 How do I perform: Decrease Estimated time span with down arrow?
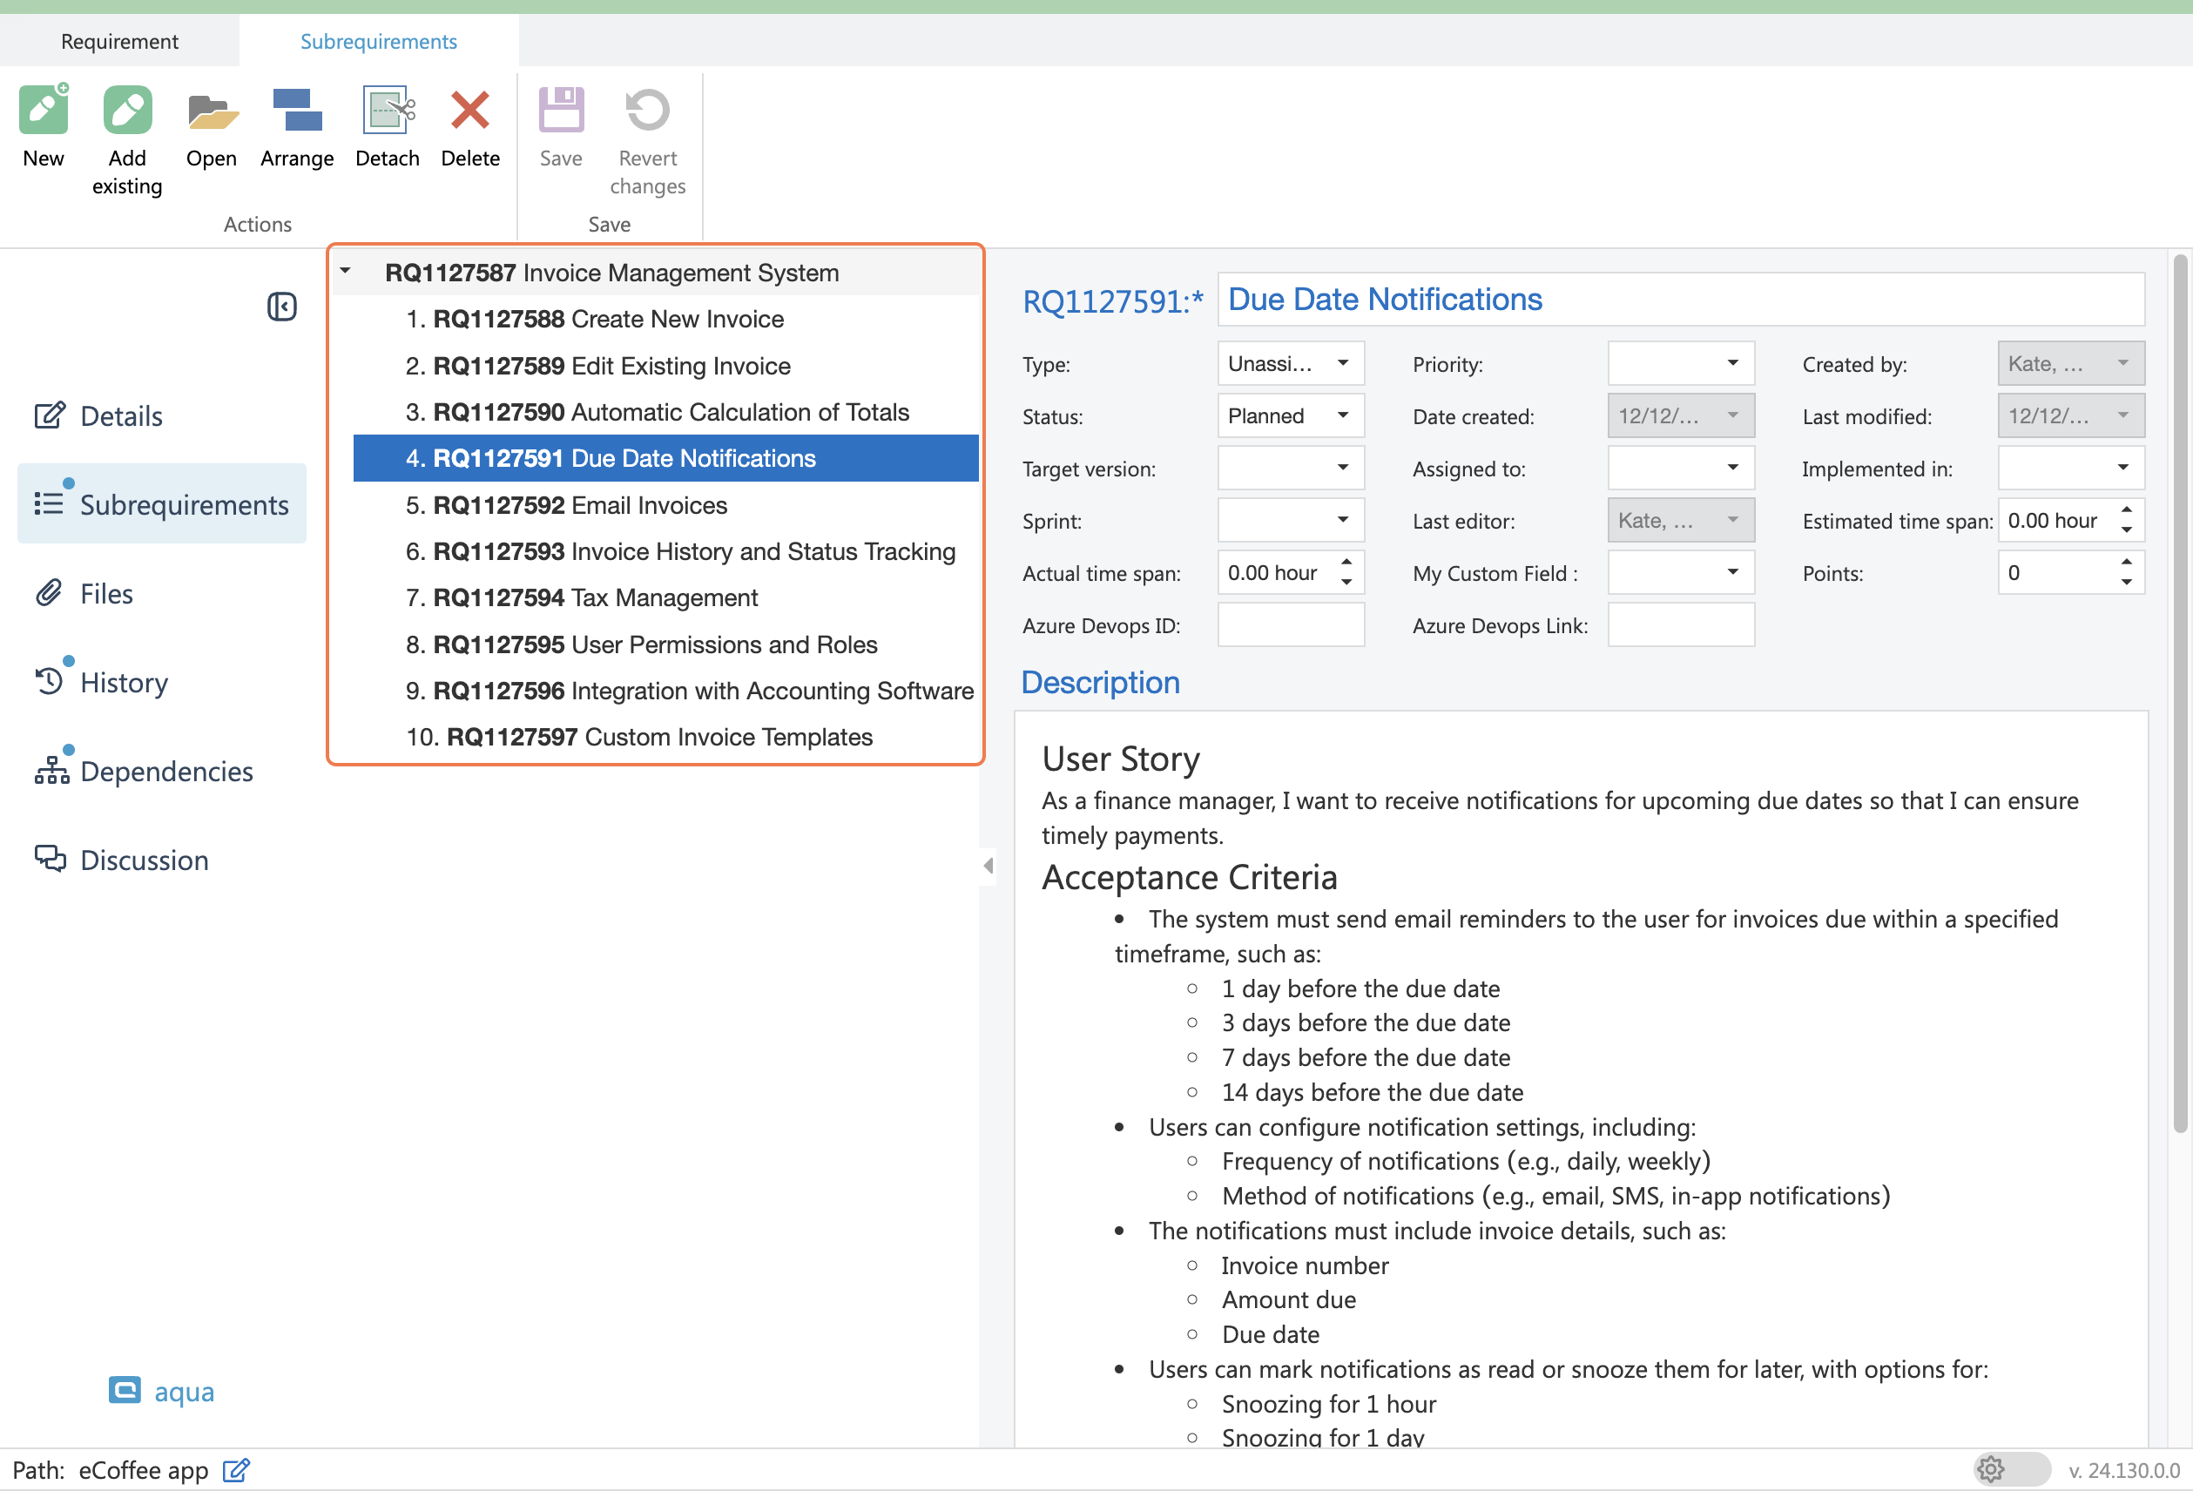pyautogui.click(x=2126, y=530)
